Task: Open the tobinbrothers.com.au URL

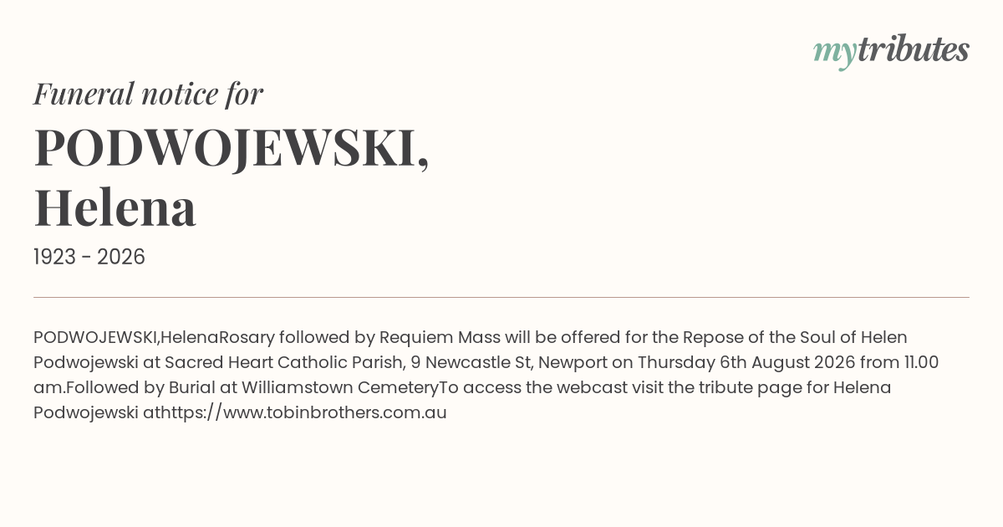Action: (x=303, y=412)
